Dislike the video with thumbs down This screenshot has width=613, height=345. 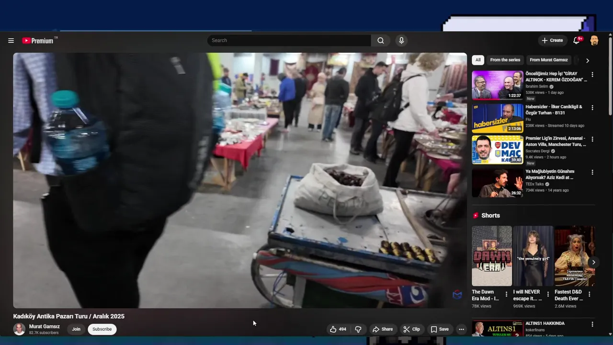click(358, 329)
